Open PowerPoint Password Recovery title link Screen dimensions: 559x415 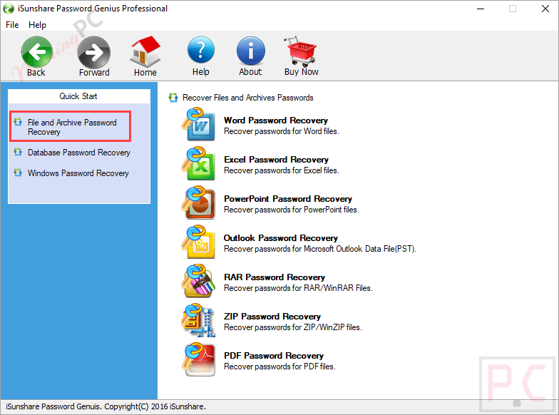[x=288, y=199]
